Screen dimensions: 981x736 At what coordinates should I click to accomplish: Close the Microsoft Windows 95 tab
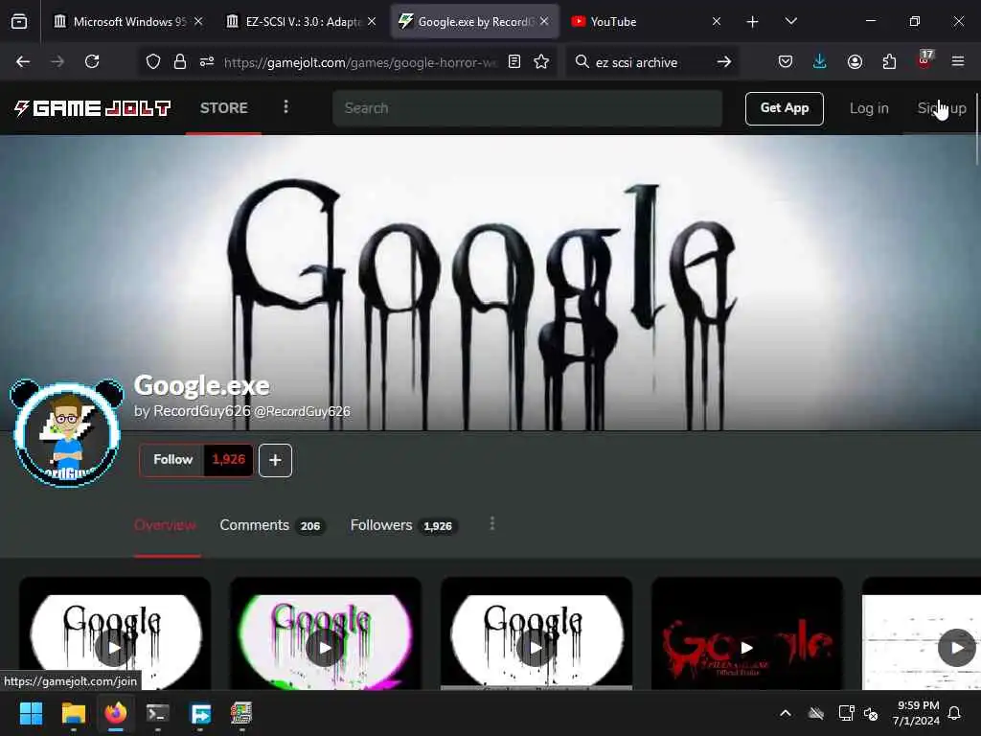pyautogui.click(x=198, y=21)
